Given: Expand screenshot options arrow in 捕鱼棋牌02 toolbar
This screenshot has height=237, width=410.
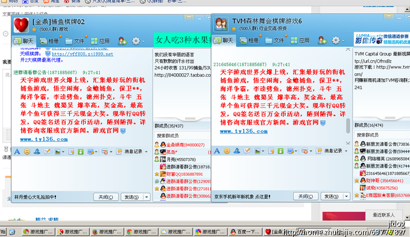Looking at the screenshot, I should [96, 152].
